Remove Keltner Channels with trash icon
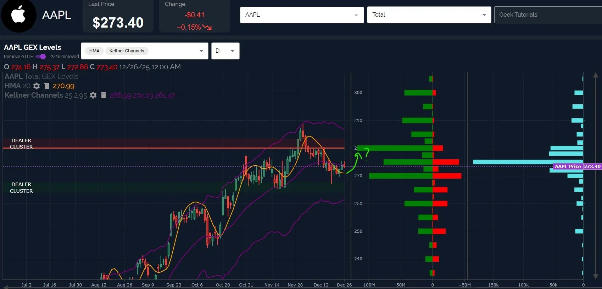The width and height of the screenshot is (602, 289). pos(104,95)
